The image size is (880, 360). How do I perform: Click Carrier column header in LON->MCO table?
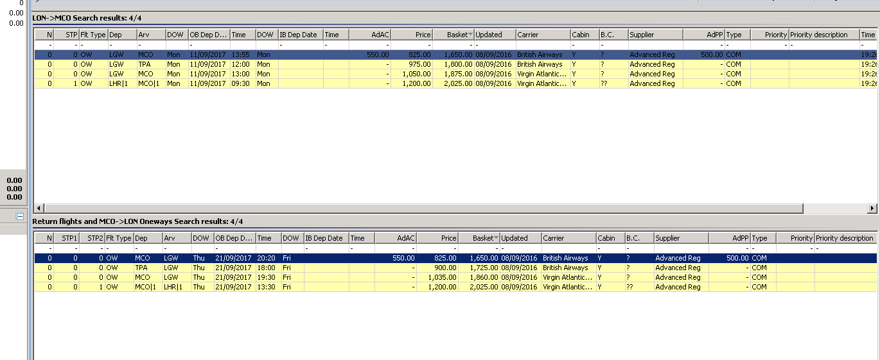click(543, 35)
